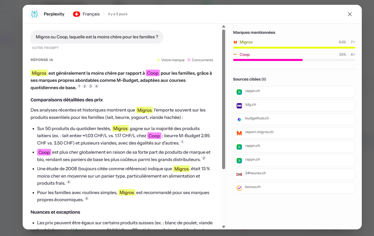Click the 'Comparaisons détaillées des prix' heading
The image size is (374, 236).
[67, 100]
